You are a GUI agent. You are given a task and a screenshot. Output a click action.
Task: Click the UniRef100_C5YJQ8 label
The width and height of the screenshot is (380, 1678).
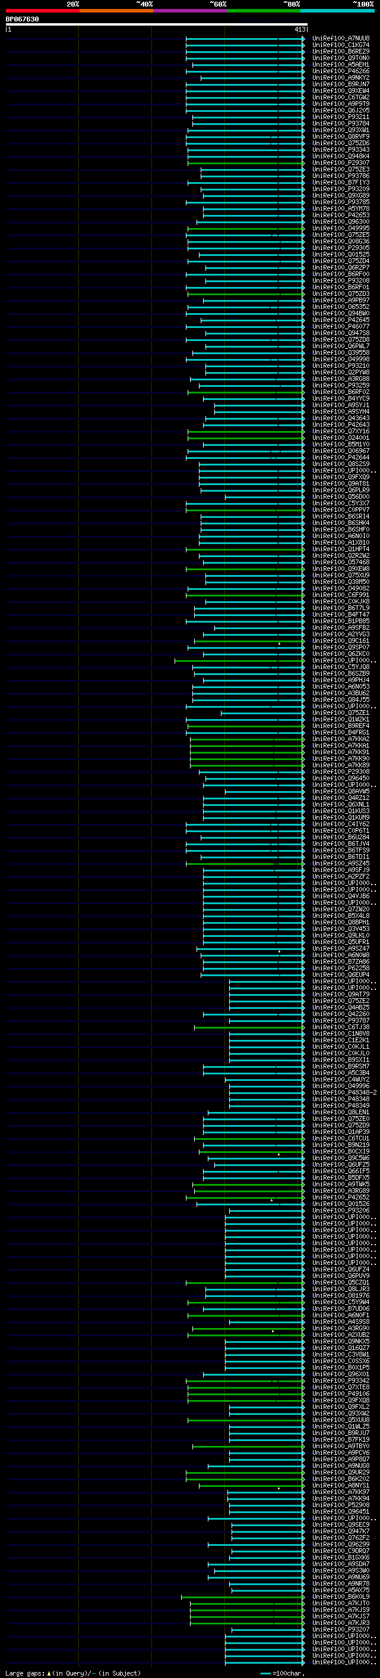point(341,667)
